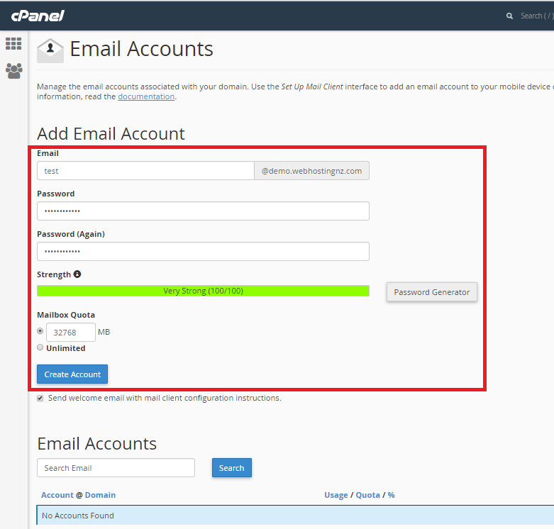Click the Very Strong password strength bar
Image resolution: width=554 pixels, height=529 pixels.
(x=203, y=291)
